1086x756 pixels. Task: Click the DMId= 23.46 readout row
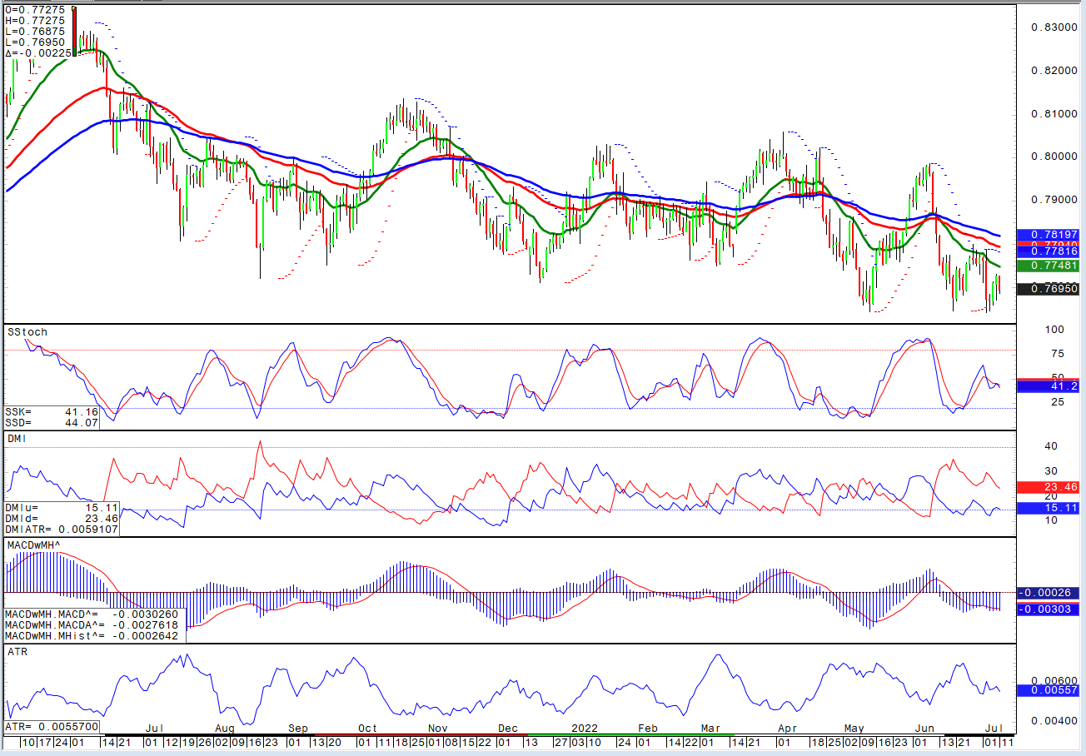62,518
